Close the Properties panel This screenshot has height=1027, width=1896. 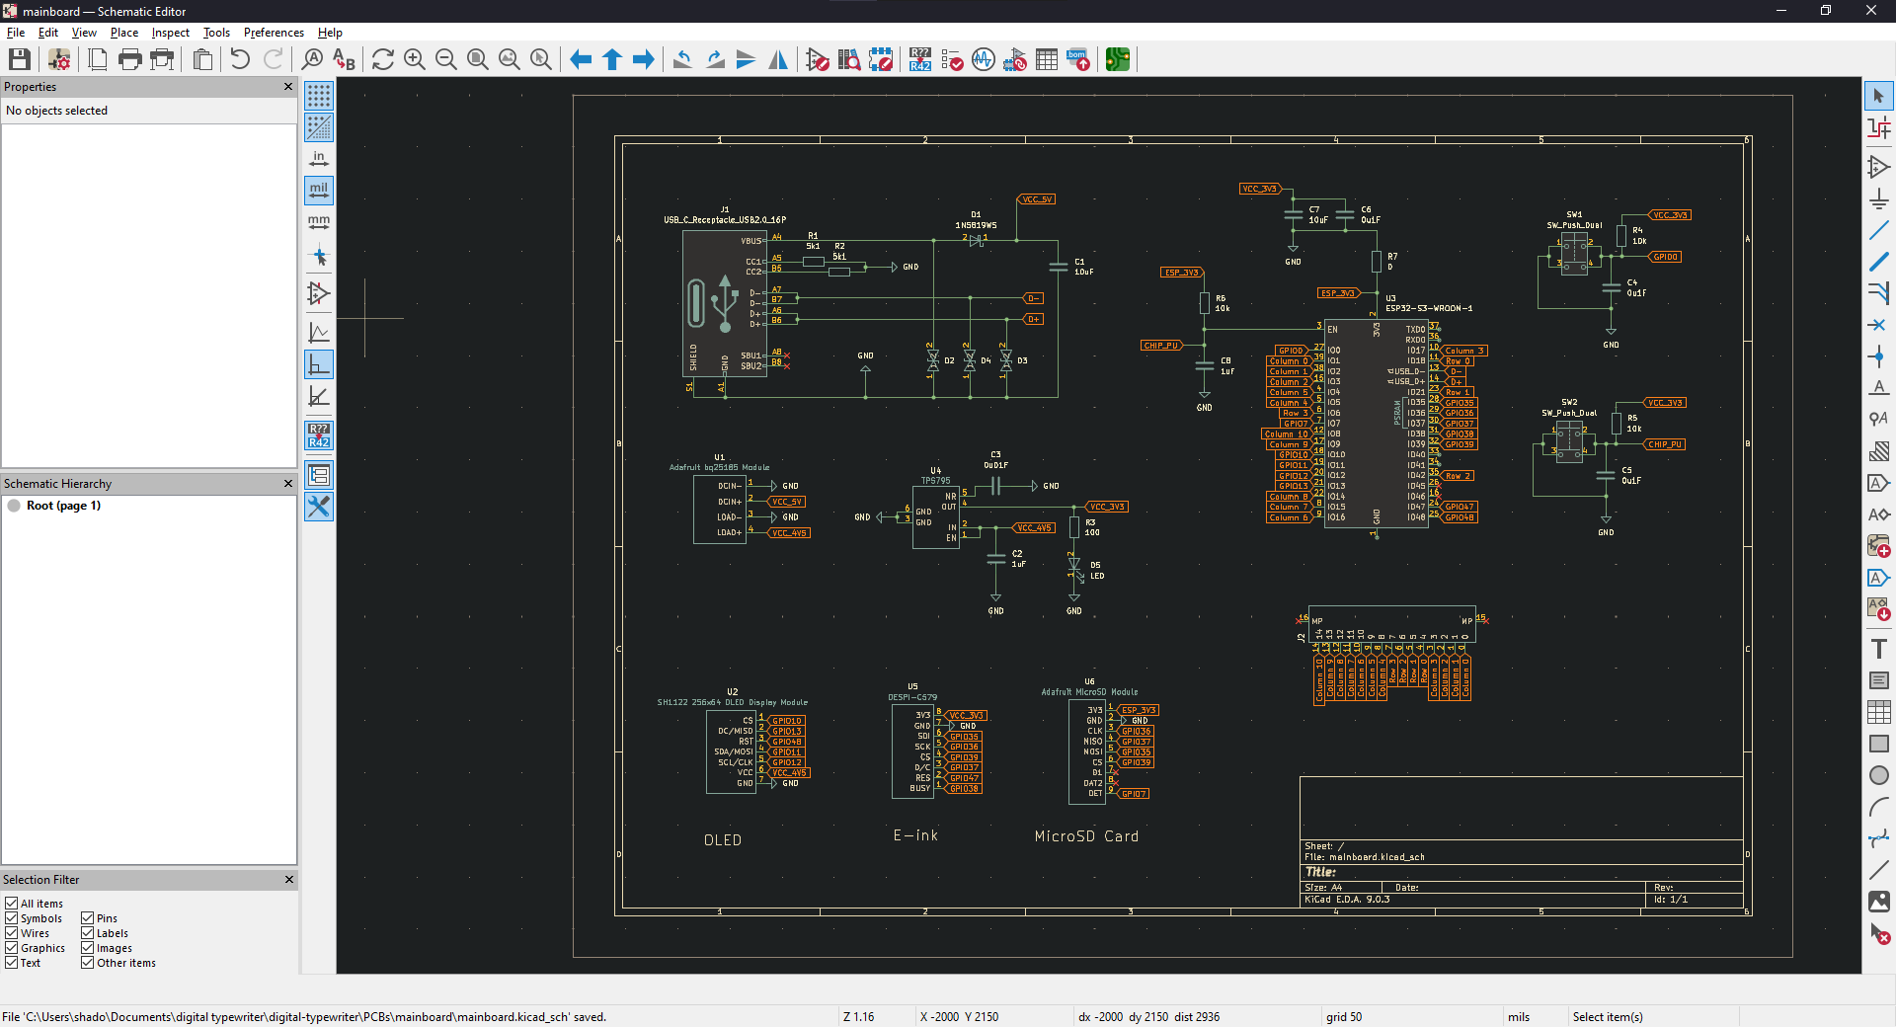coord(287,87)
